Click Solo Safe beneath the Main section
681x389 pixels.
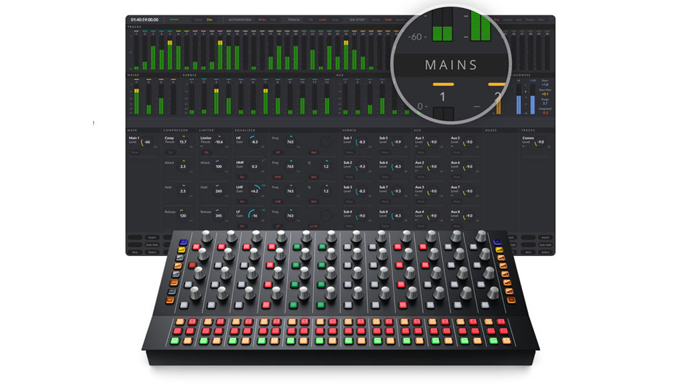coord(152,245)
